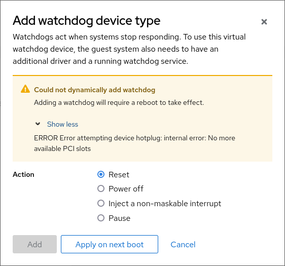Select the Power off radio button
Image resolution: width=285 pixels, height=266 pixels.
[101, 188]
